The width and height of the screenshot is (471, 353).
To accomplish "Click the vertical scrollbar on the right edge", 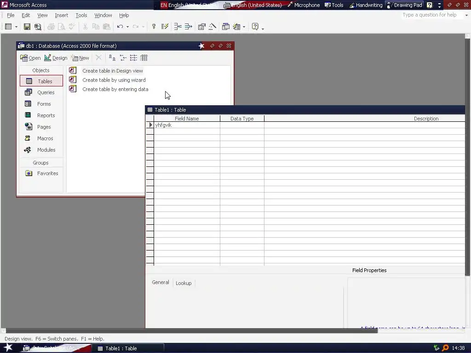I will 467,156.
